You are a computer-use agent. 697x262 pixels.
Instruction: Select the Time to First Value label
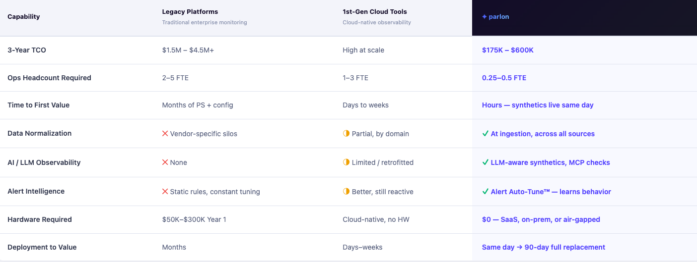coord(39,105)
